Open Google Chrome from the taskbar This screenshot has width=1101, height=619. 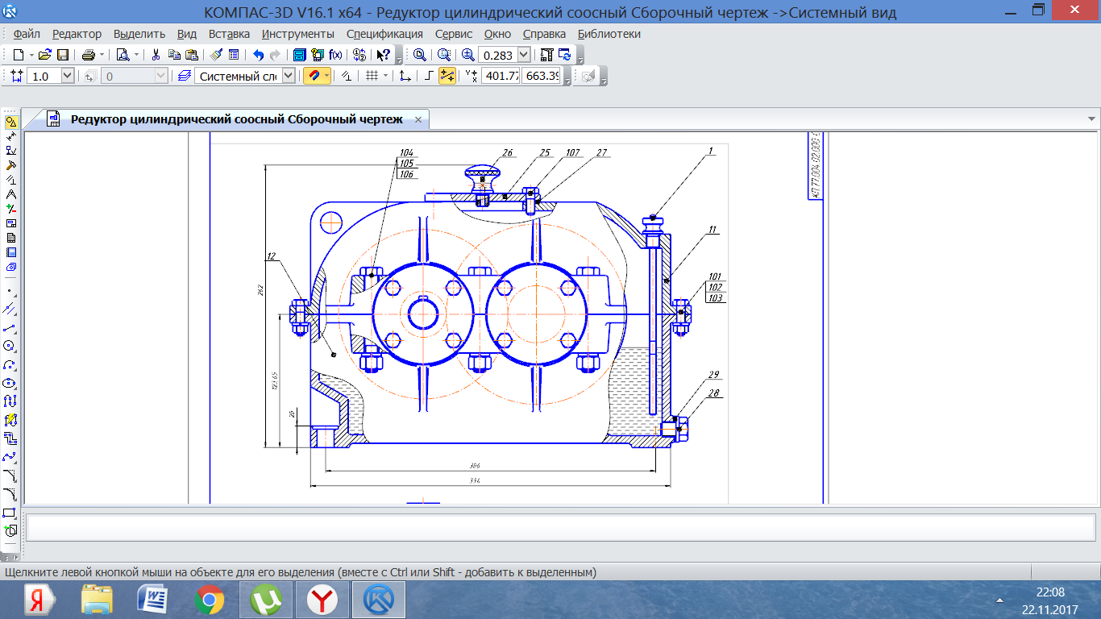point(210,600)
